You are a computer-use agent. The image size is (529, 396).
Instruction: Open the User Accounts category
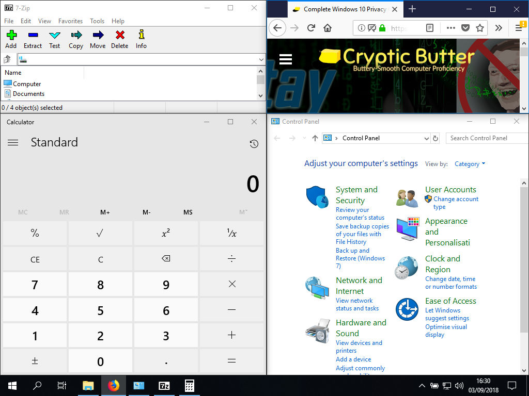(x=450, y=190)
